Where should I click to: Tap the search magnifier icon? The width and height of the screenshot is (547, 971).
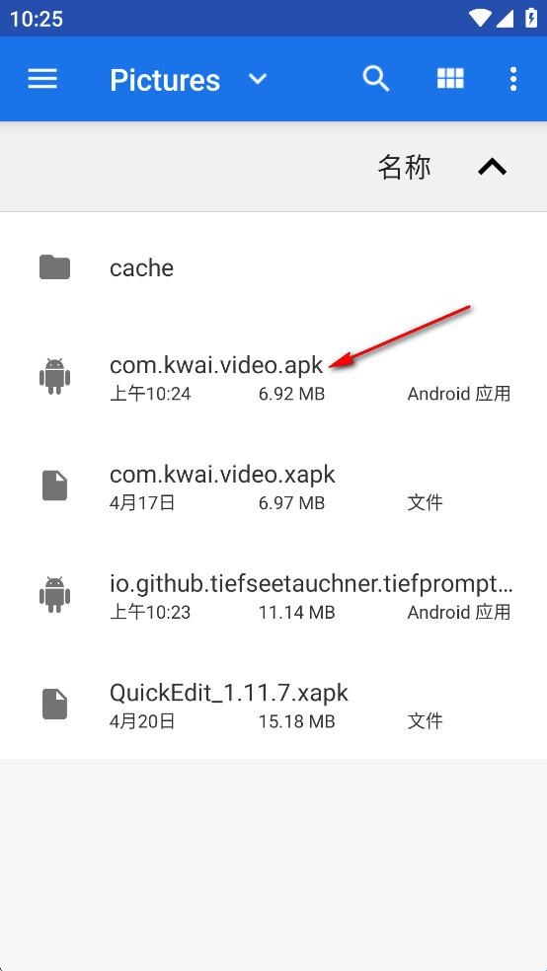[375, 79]
